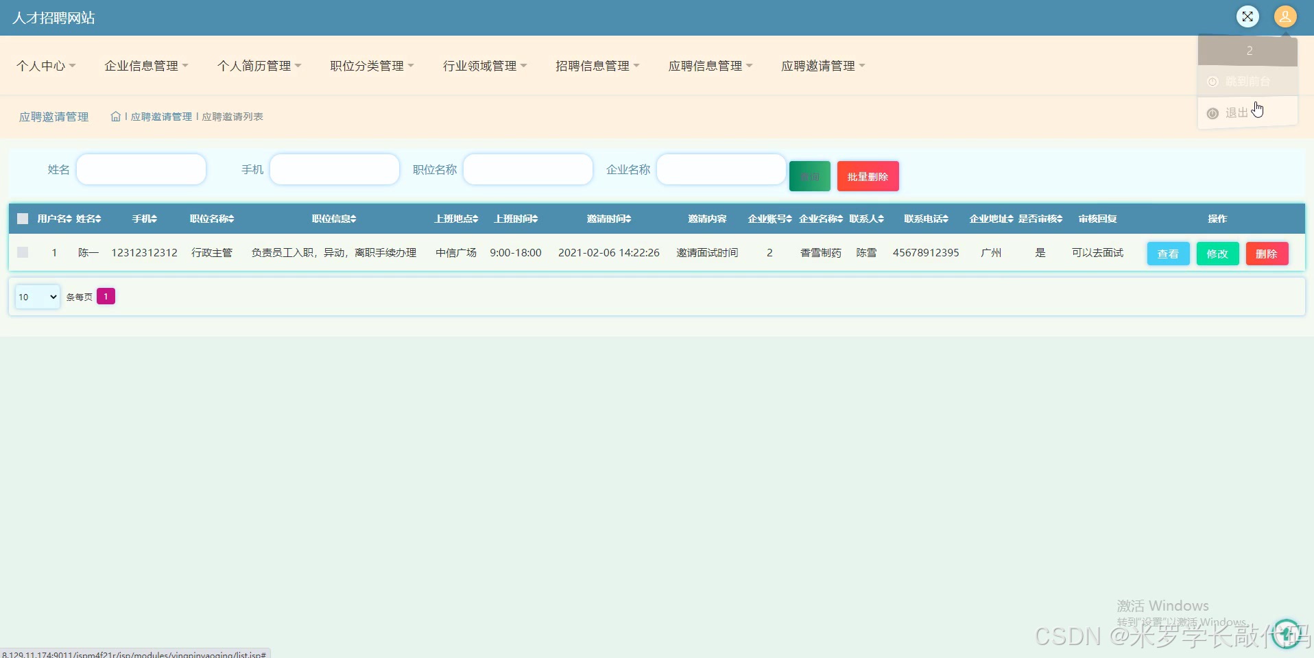Click the 可以去面试 review reply cell
Image resolution: width=1314 pixels, height=658 pixels.
(x=1098, y=253)
